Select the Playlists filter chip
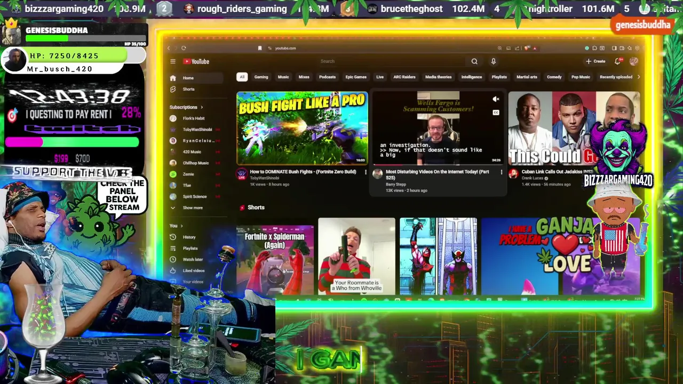Image resolution: width=683 pixels, height=384 pixels. pyautogui.click(x=499, y=77)
